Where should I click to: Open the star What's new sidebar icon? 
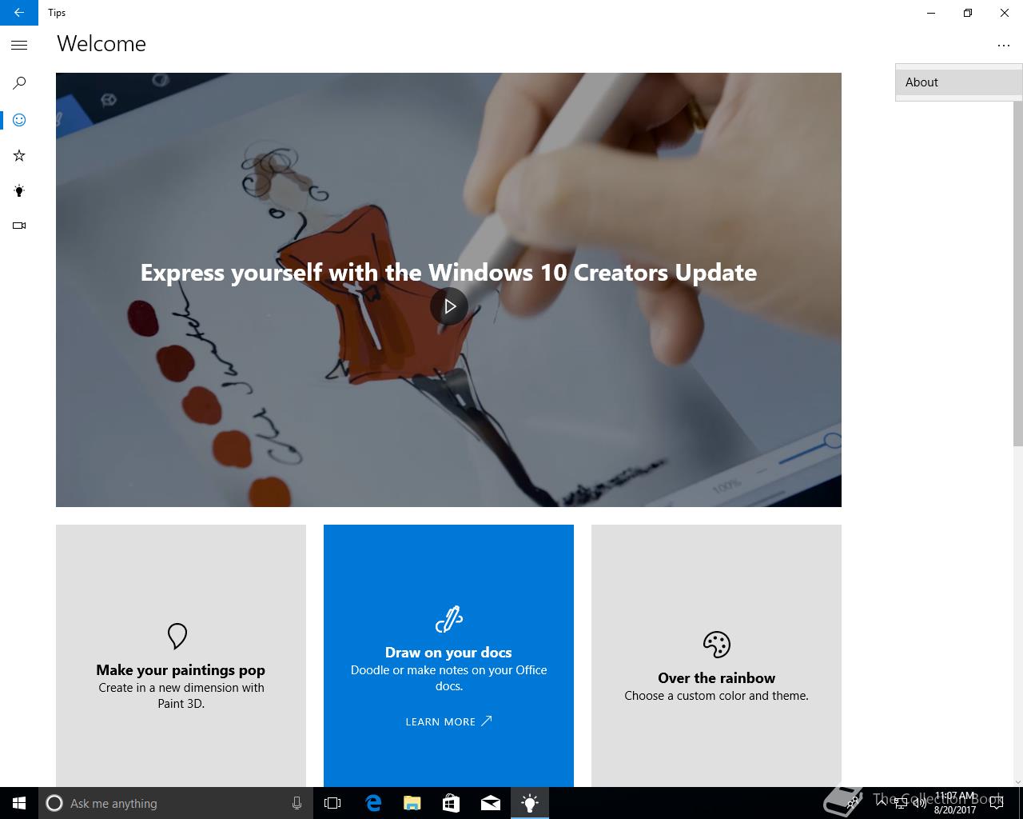point(19,155)
